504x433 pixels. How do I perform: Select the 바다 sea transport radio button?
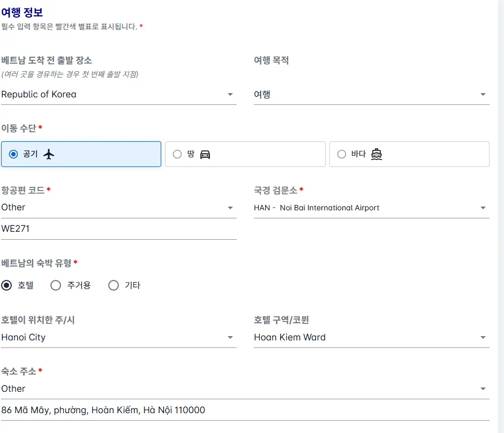tap(342, 154)
